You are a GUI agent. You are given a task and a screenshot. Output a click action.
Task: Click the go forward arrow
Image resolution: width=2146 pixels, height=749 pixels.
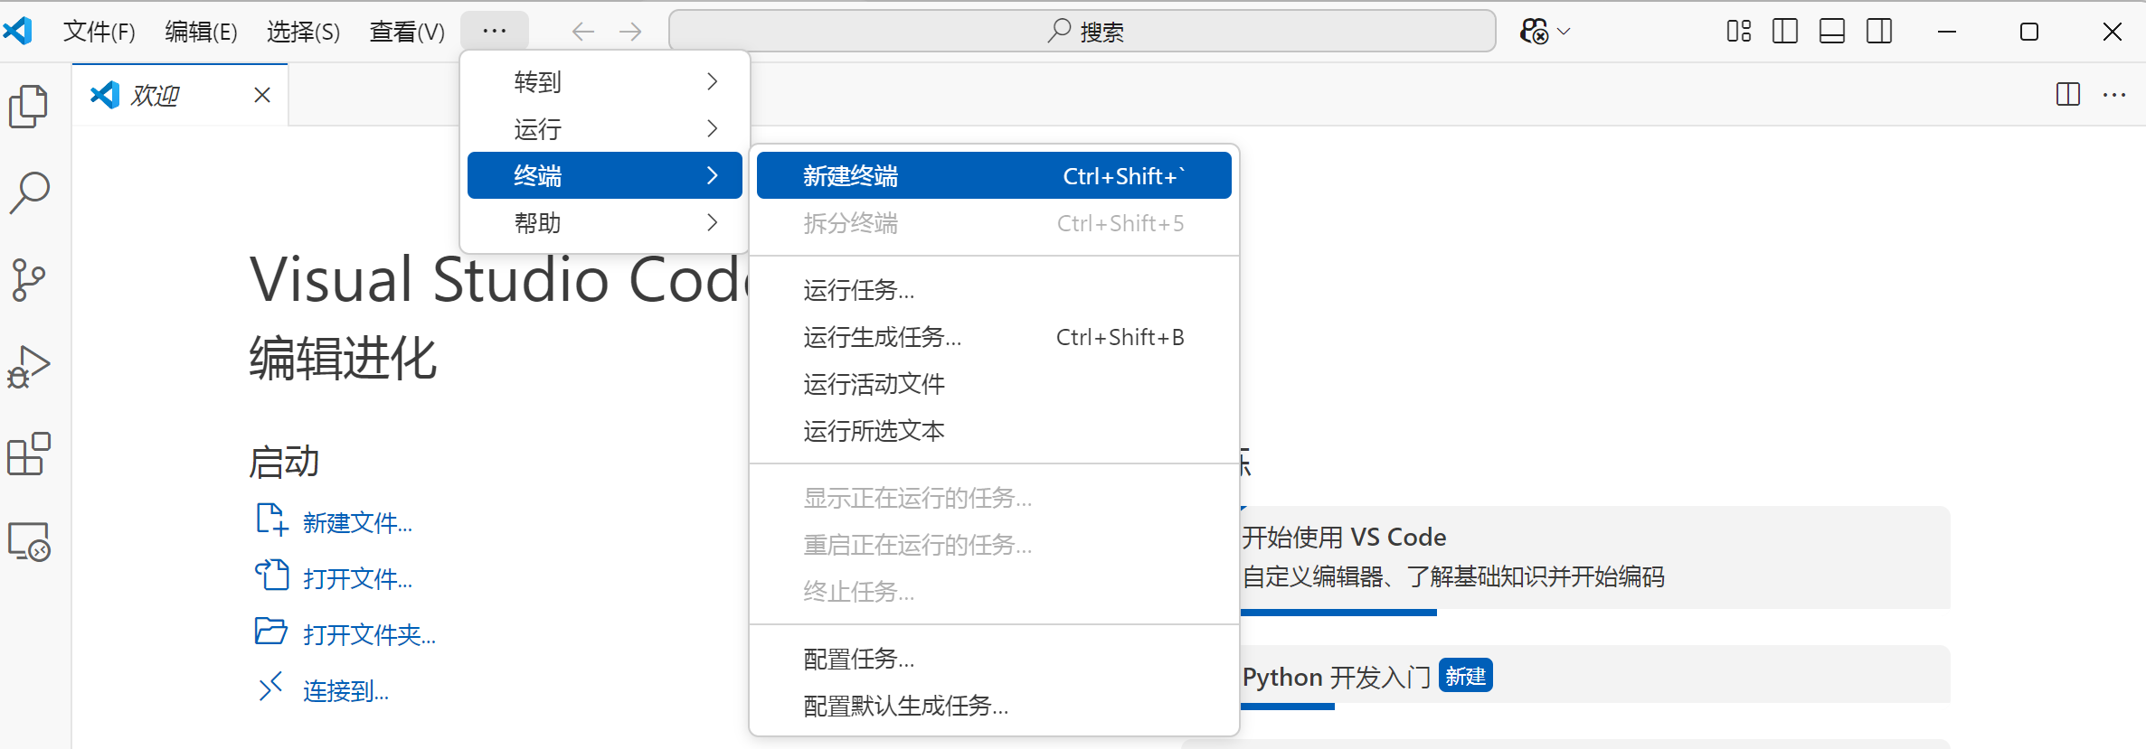(630, 32)
